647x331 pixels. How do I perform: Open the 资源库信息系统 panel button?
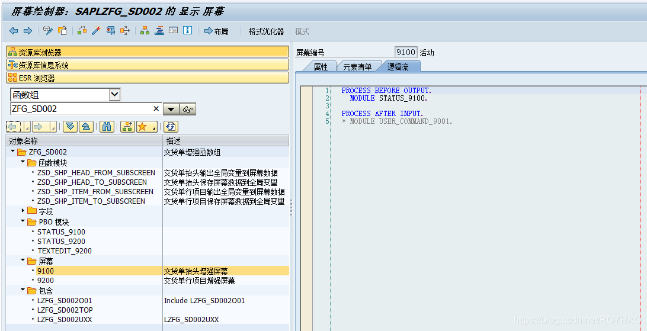[x=148, y=65]
